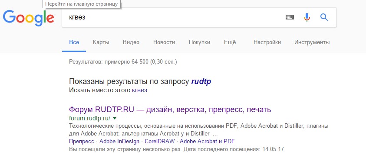Switch to the Новости tab
Screen dimensions: 366x158
point(164,42)
